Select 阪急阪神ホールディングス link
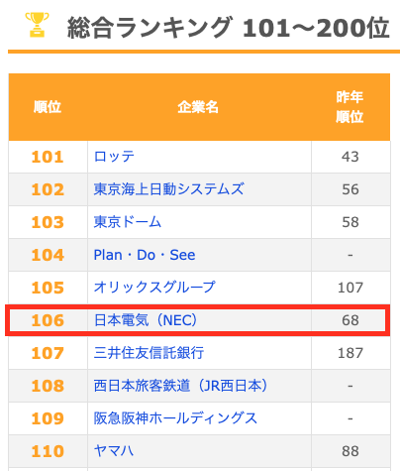Image resolution: width=400 pixels, height=471 pixels. coord(175,418)
